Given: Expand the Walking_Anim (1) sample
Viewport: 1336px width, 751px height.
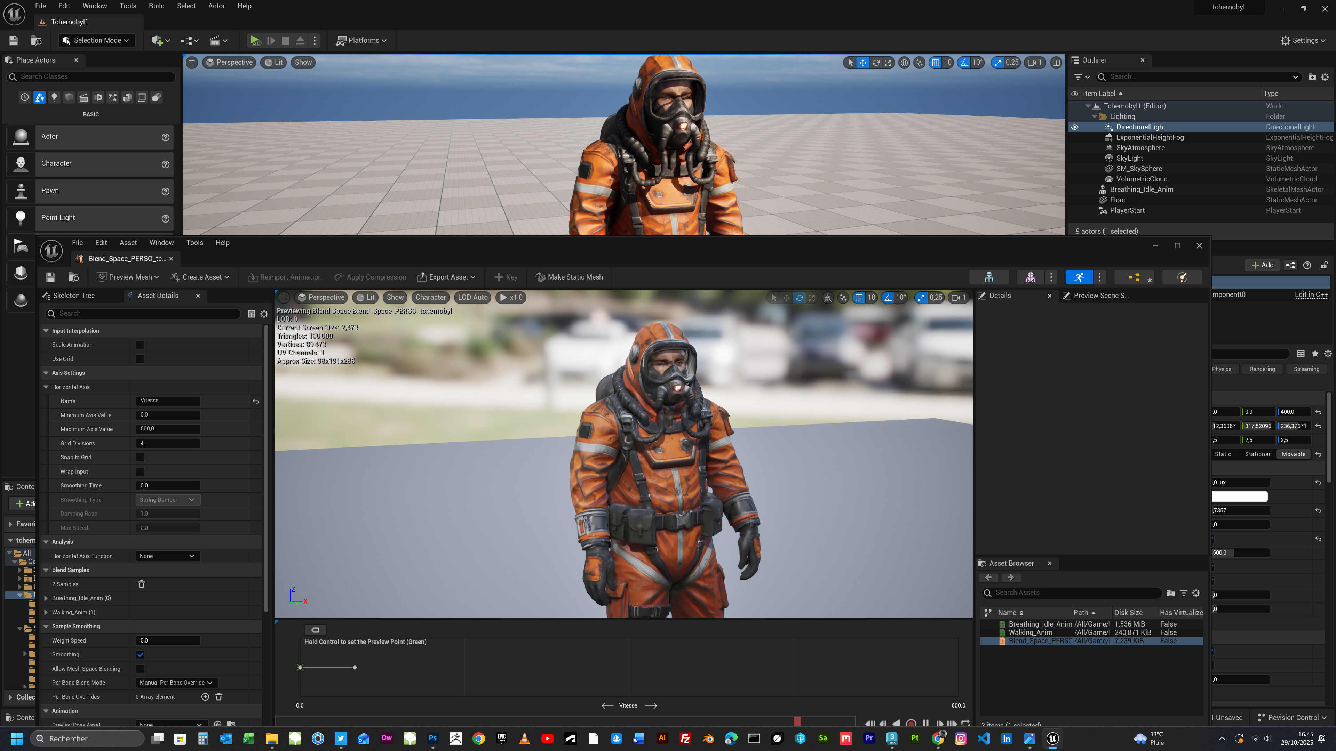Looking at the screenshot, I should click(46, 612).
